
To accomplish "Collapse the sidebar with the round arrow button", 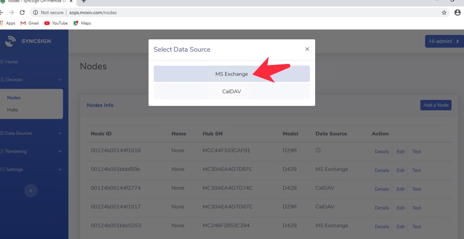I will tap(31, 191).
